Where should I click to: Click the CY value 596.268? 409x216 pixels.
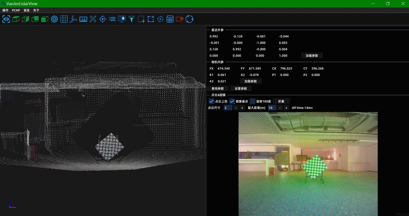pos(318,68)
